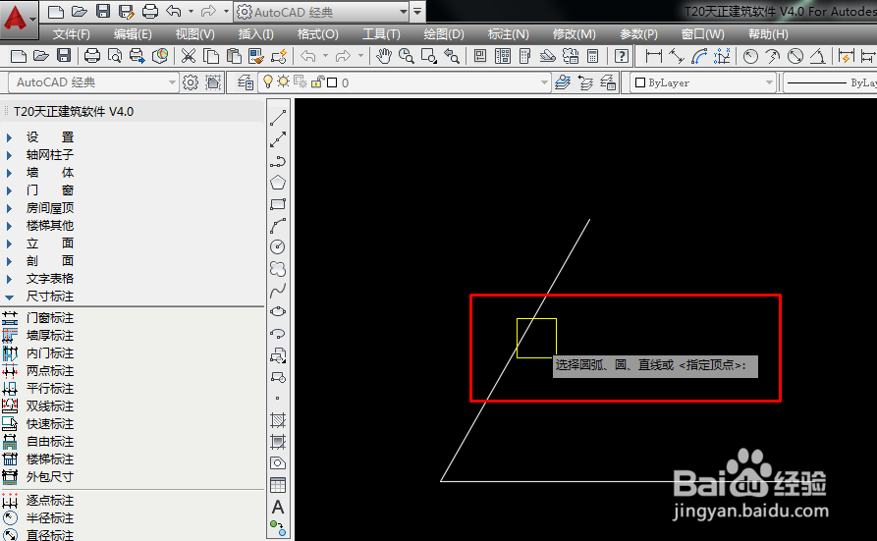Image resolution: width=877 pixels, height=541 pixels.
Task: Select the Spline draw tool
Action: [278, 291]
